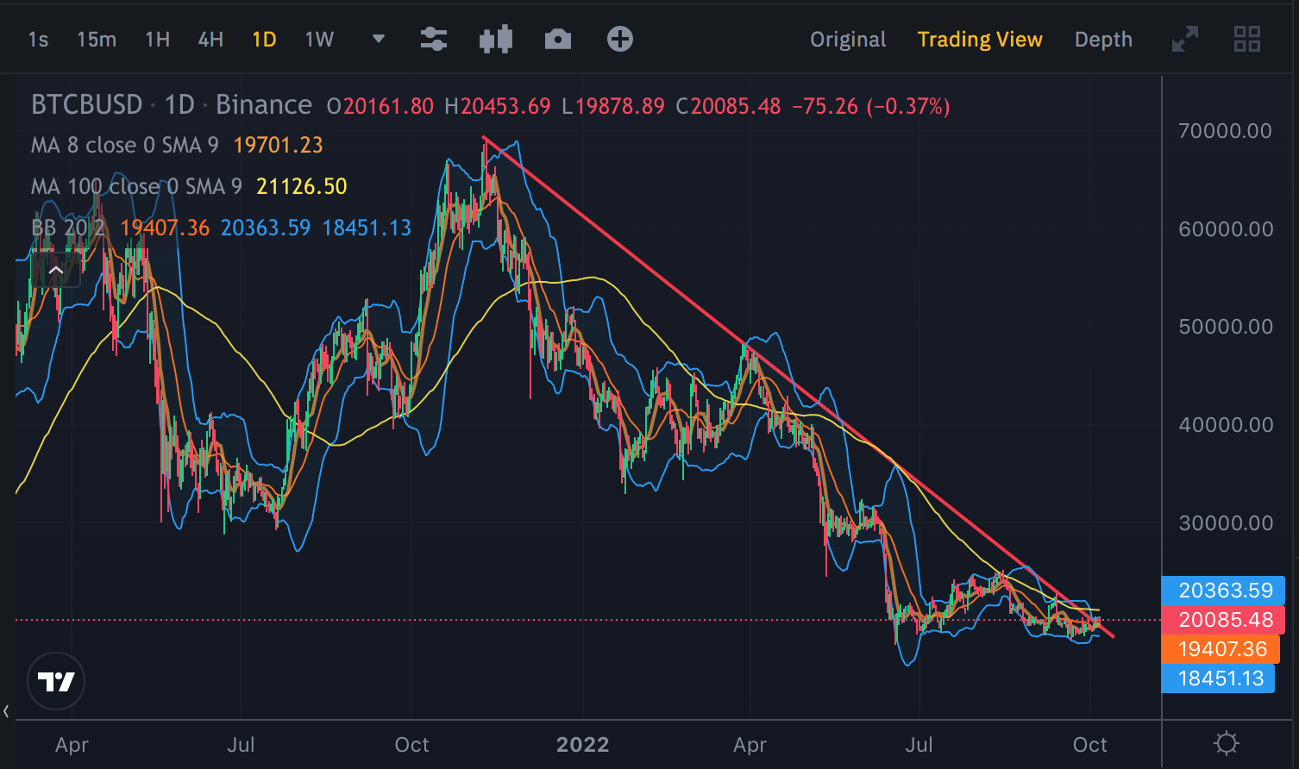This screenshot has width=1299, height=769.
Task: Select the 15m time interval
Action: (x=97, y=40)
